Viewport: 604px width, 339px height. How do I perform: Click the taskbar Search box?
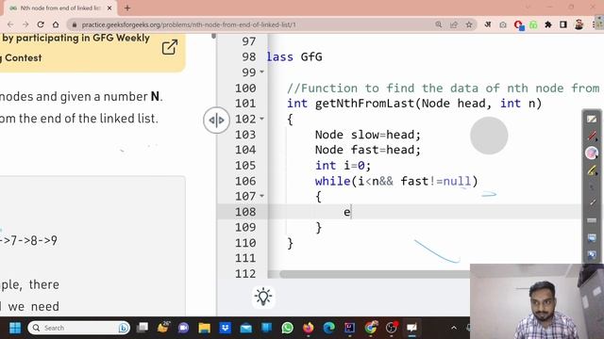(78, 328)
